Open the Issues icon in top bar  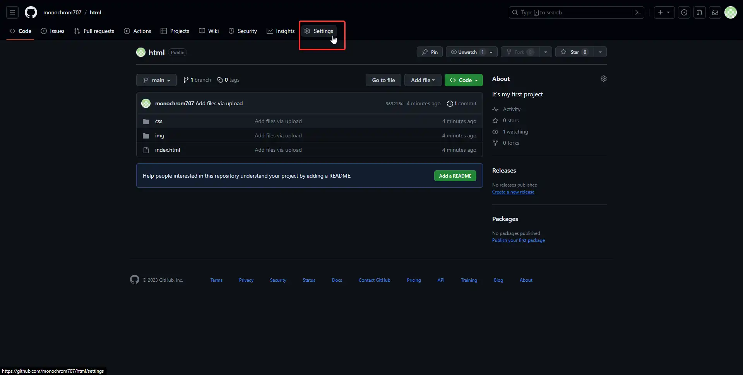(684, 12)
